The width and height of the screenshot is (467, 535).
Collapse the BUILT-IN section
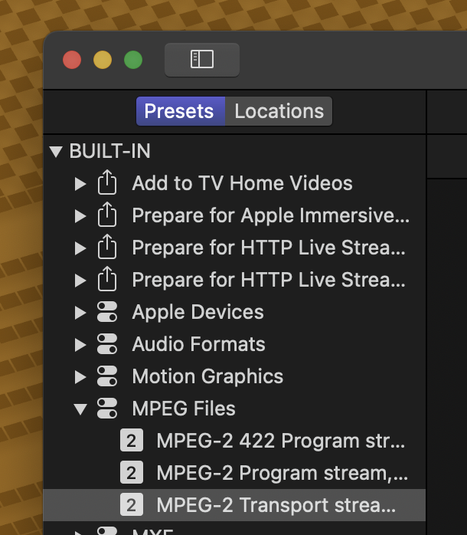55,152
